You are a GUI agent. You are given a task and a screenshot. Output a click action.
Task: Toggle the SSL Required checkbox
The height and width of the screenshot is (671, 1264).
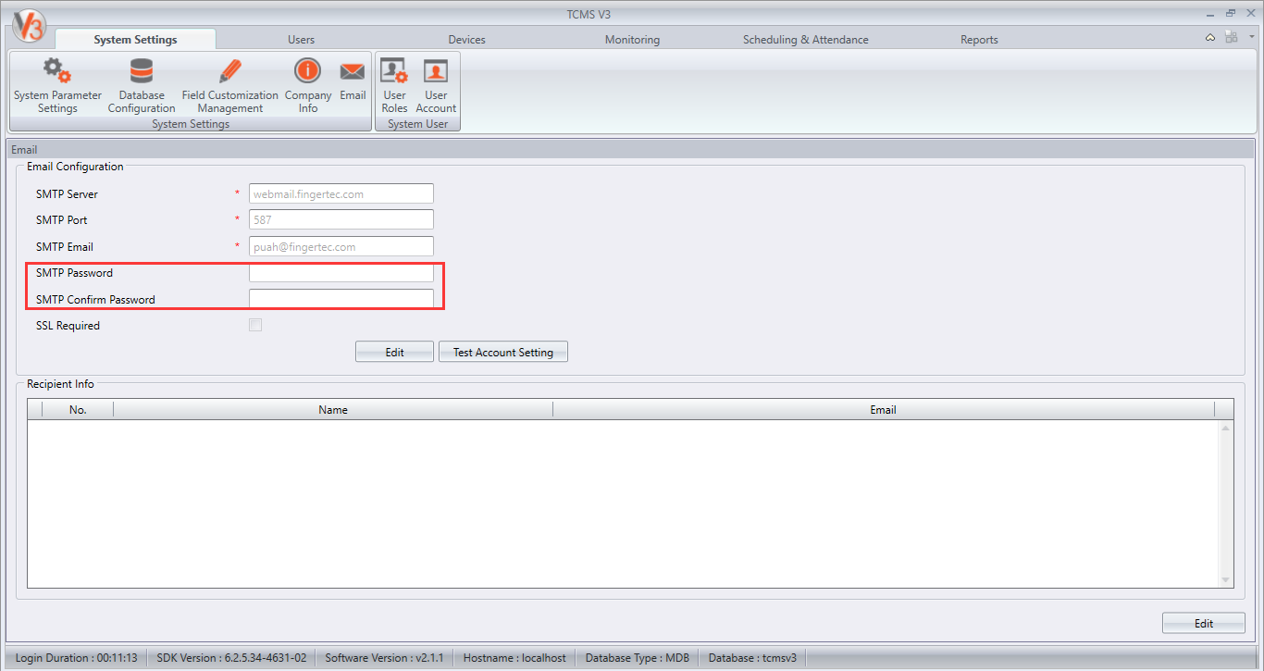[x=255, y=325]
